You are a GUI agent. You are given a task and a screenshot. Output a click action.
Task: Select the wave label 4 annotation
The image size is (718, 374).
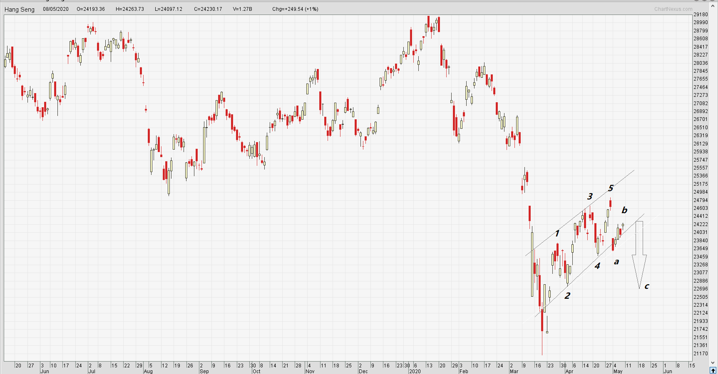click(x=597, y=266)
